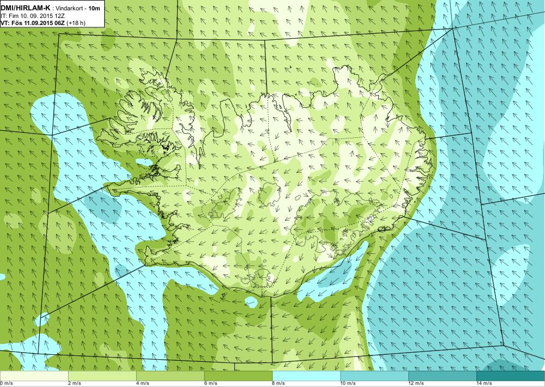This screenshot has width=545, height=387.
Task: Click the teal 12–14 m/s legend swatch
Action: (443, 376)
